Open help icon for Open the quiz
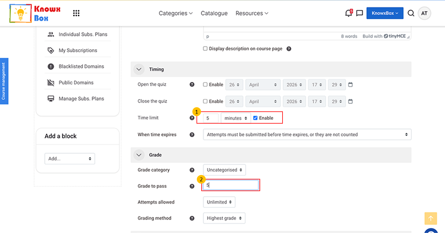Viewport: 445px width, 233px height. [x=192, y=85]
